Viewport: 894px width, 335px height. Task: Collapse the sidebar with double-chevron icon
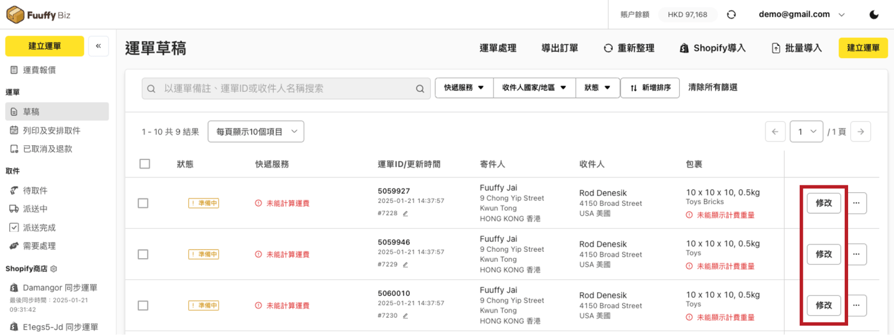tap(99, 46)
